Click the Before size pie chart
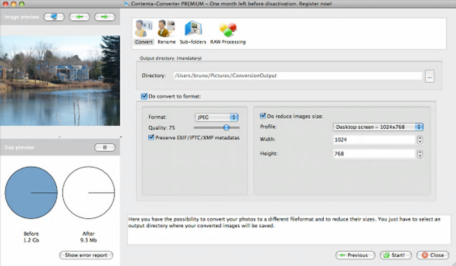The height and width of the screenshot is (266, 456). (31, 192)
